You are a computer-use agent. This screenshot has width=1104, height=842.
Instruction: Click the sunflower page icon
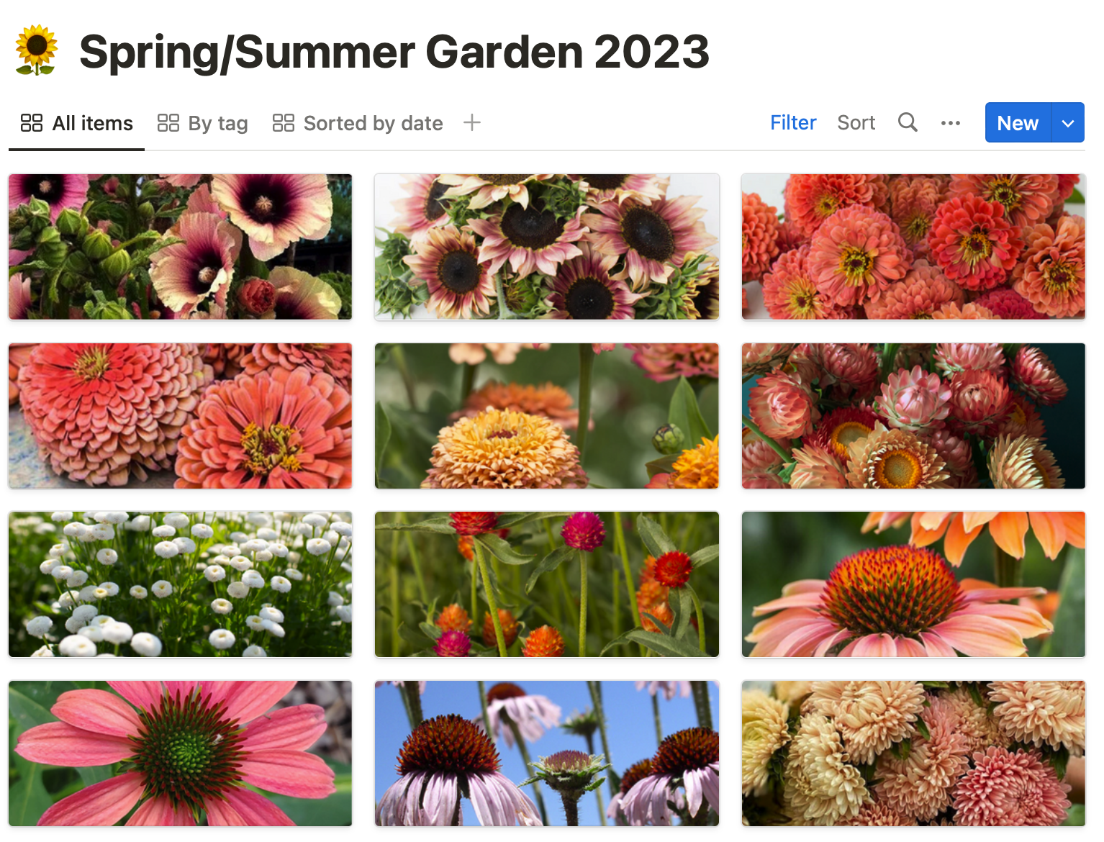pyautogui.click(x=36, y=50)
